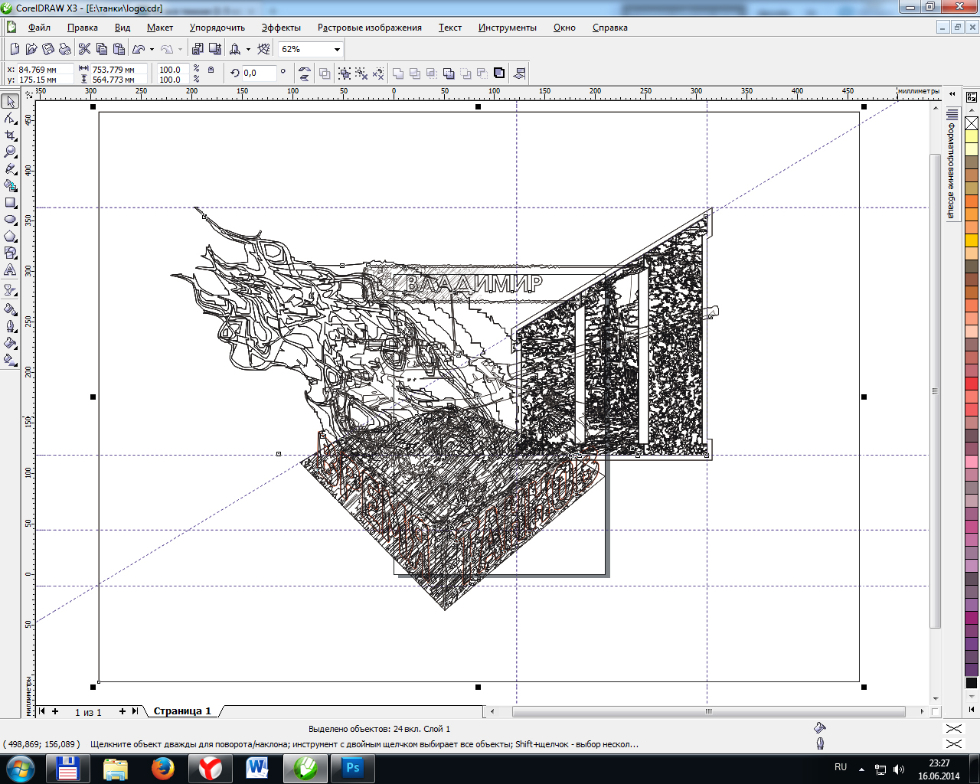This screenshot has width=980, height=784.
Task: Cut selection with the scissors icon
Action: (85, 49)
